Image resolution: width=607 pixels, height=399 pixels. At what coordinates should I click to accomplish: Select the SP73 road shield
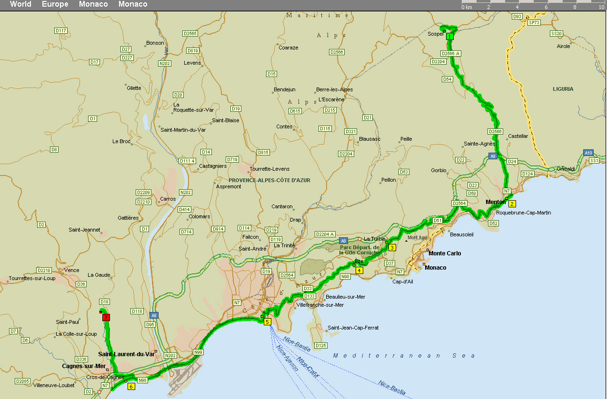(x=534, y=22)
